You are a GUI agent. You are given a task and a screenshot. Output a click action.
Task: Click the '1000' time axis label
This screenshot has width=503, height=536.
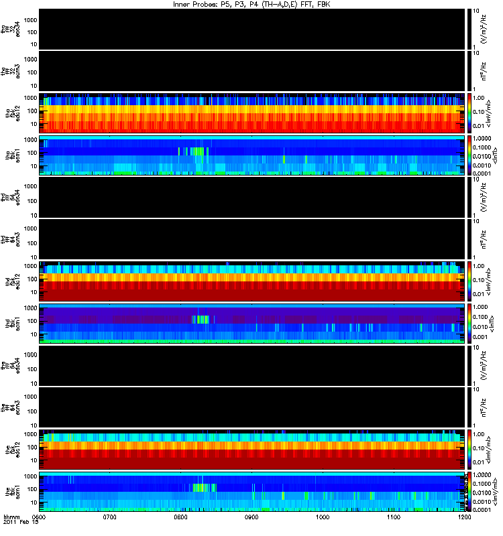click(x=323, y=517)
